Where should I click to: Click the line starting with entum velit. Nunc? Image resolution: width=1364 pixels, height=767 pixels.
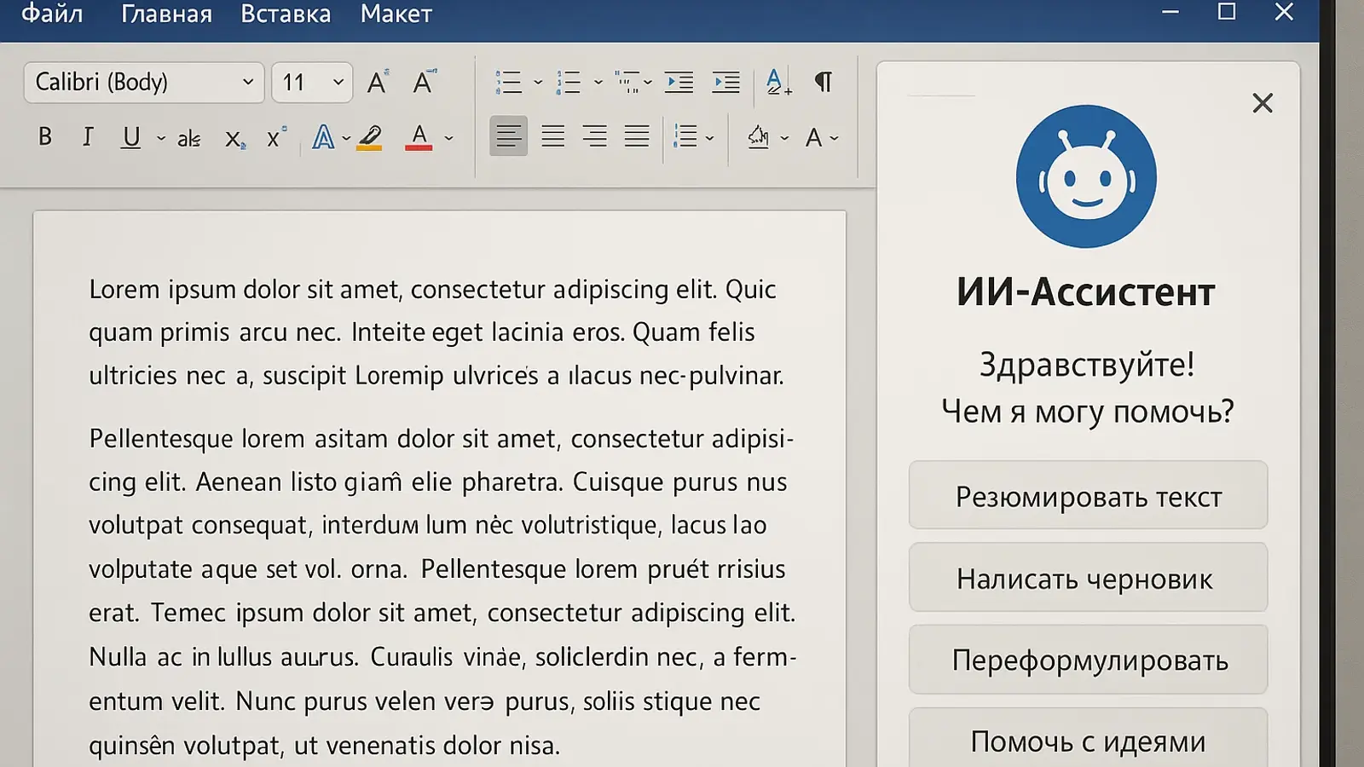425,701
